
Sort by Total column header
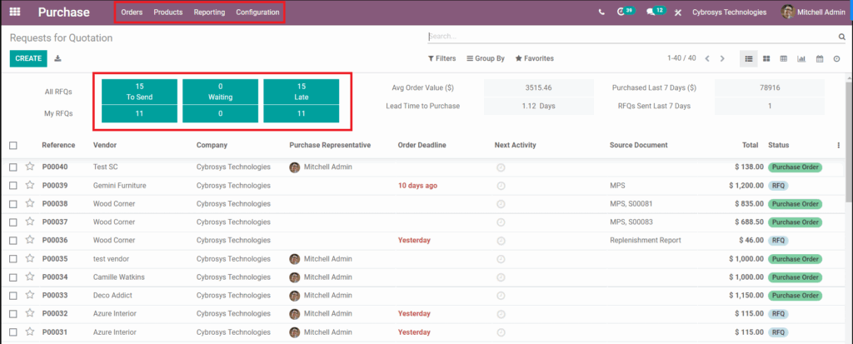(x=751, y=145)
